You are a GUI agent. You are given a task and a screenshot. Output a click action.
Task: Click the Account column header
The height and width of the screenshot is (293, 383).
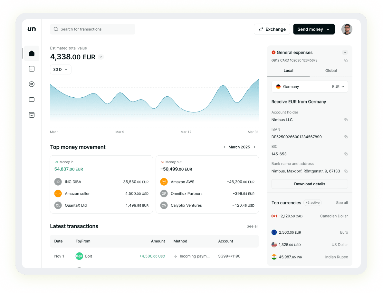[x=226, y=241]
